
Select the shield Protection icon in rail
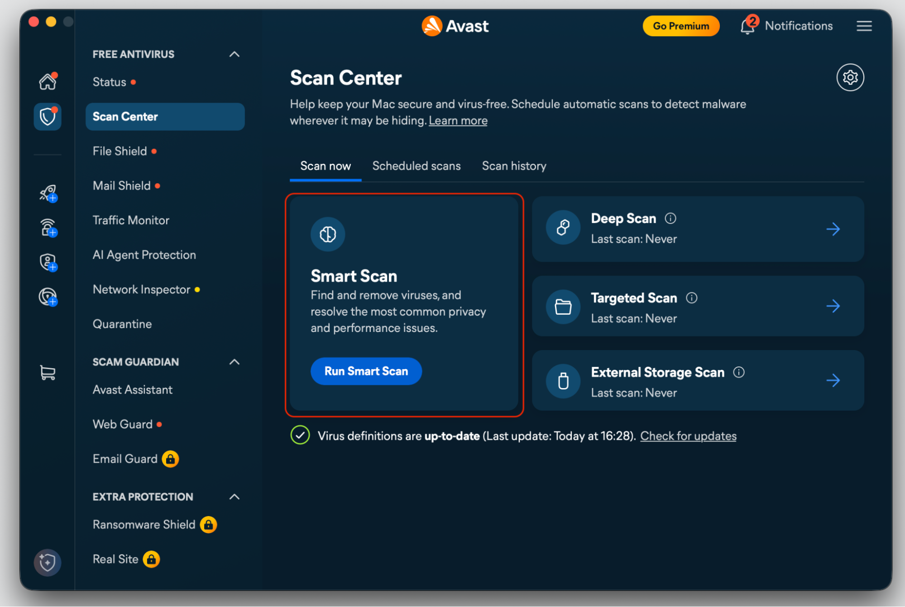[x=48, y=117]
